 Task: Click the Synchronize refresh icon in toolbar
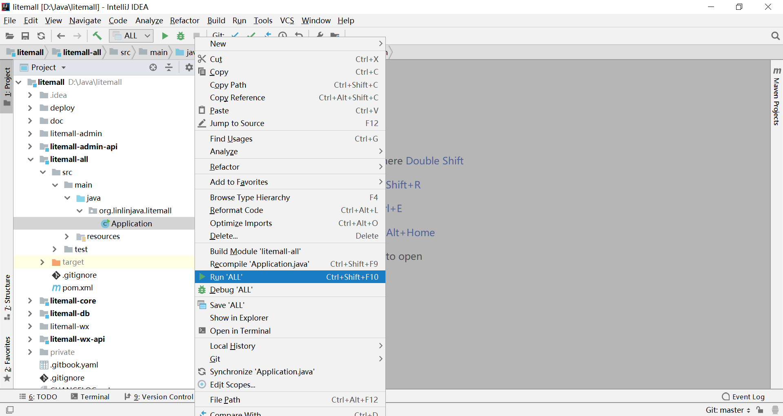pos(41,36)
